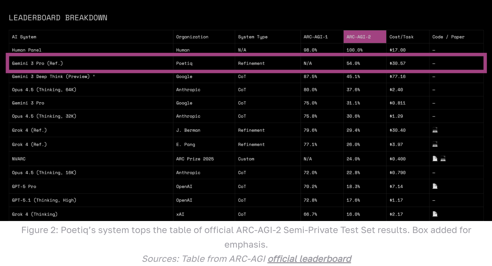Click the AI System column header
The image size is (492, 266).
[24, 37]
